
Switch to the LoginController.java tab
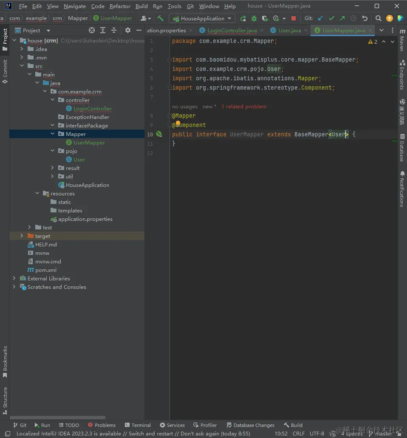(x=232, y=30)
